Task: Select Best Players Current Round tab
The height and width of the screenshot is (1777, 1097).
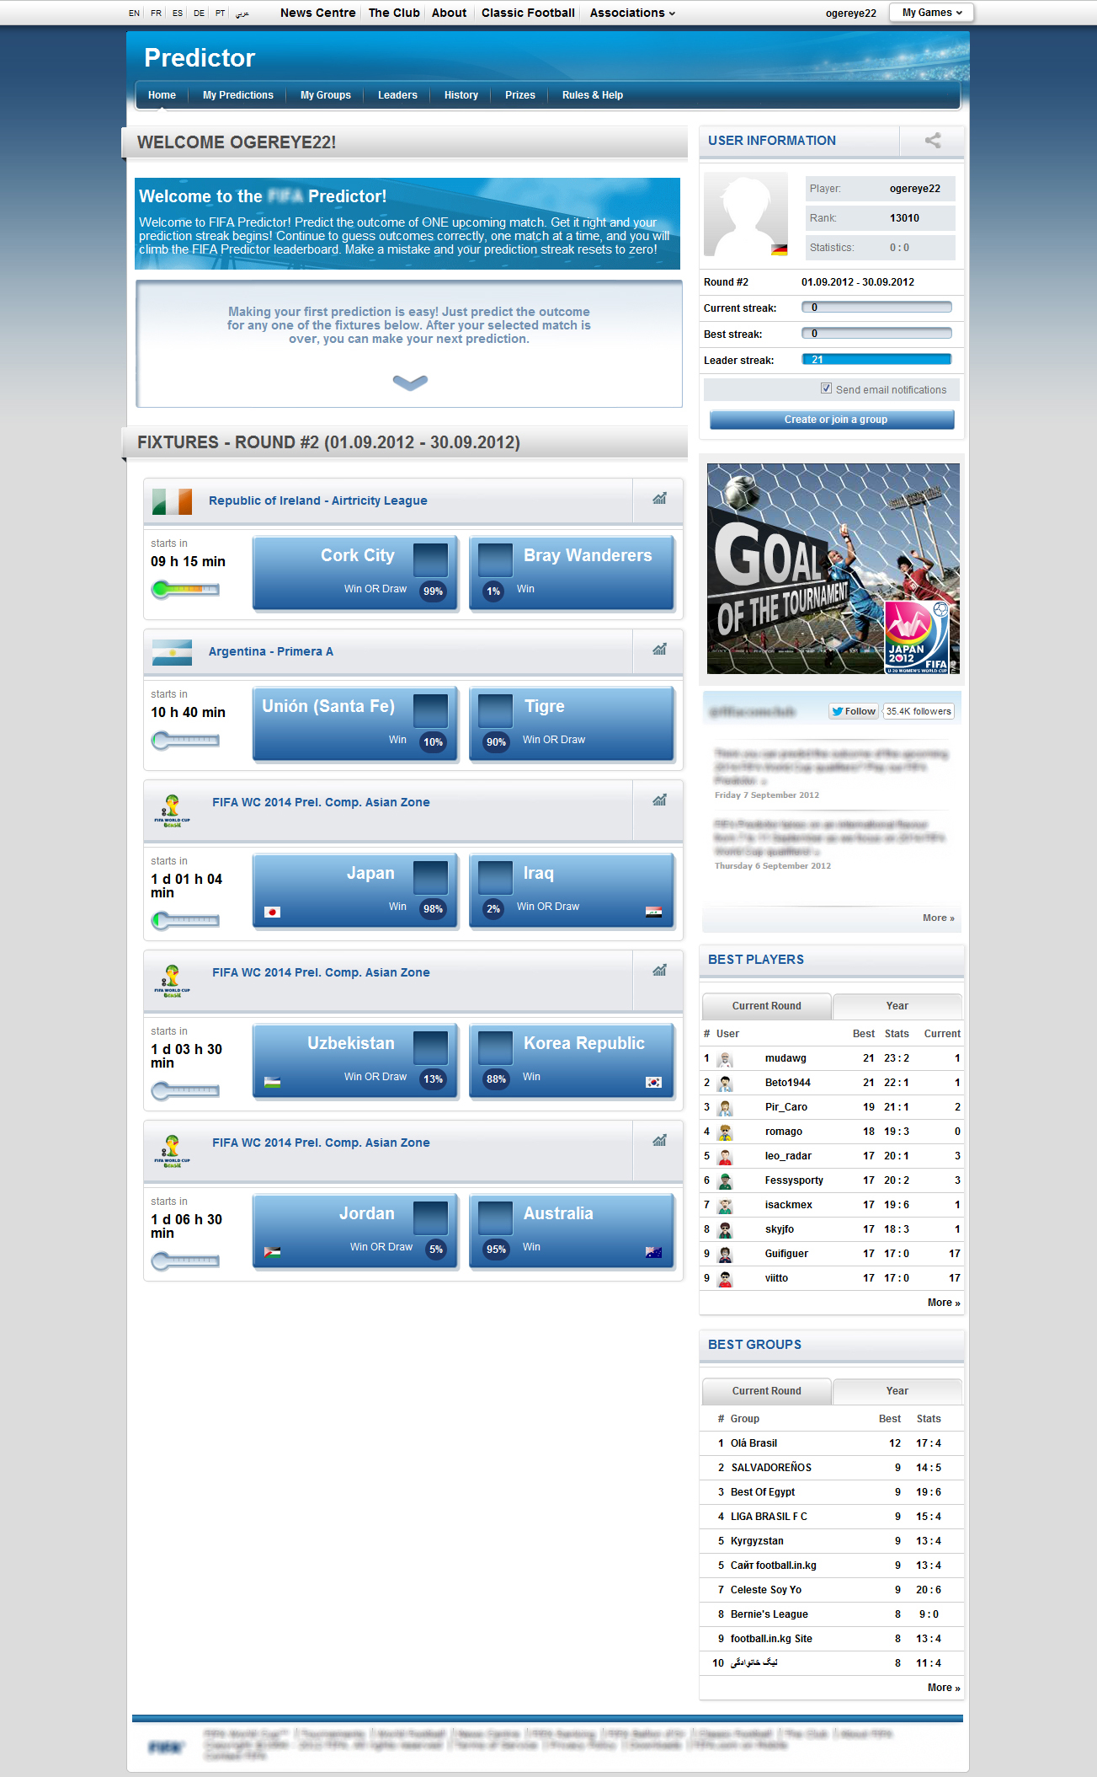Action: [767, 1006]
